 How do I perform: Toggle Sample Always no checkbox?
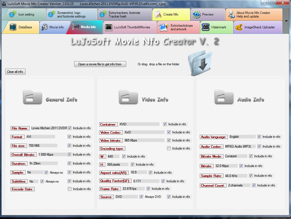point(46,172)
